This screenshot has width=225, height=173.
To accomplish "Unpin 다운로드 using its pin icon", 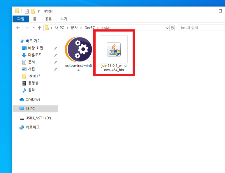I will (x=56, y=55).
